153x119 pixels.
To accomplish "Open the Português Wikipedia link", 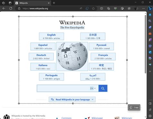I will pyautogui.click(x=51, y=77).
